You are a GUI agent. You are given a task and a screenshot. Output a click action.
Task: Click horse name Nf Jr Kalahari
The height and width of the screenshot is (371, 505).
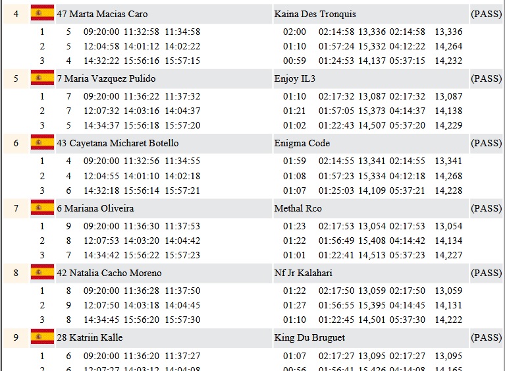point(304,273)
